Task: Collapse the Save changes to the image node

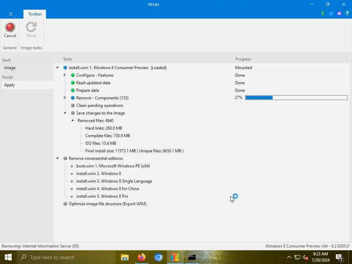Action: point(65,113)
